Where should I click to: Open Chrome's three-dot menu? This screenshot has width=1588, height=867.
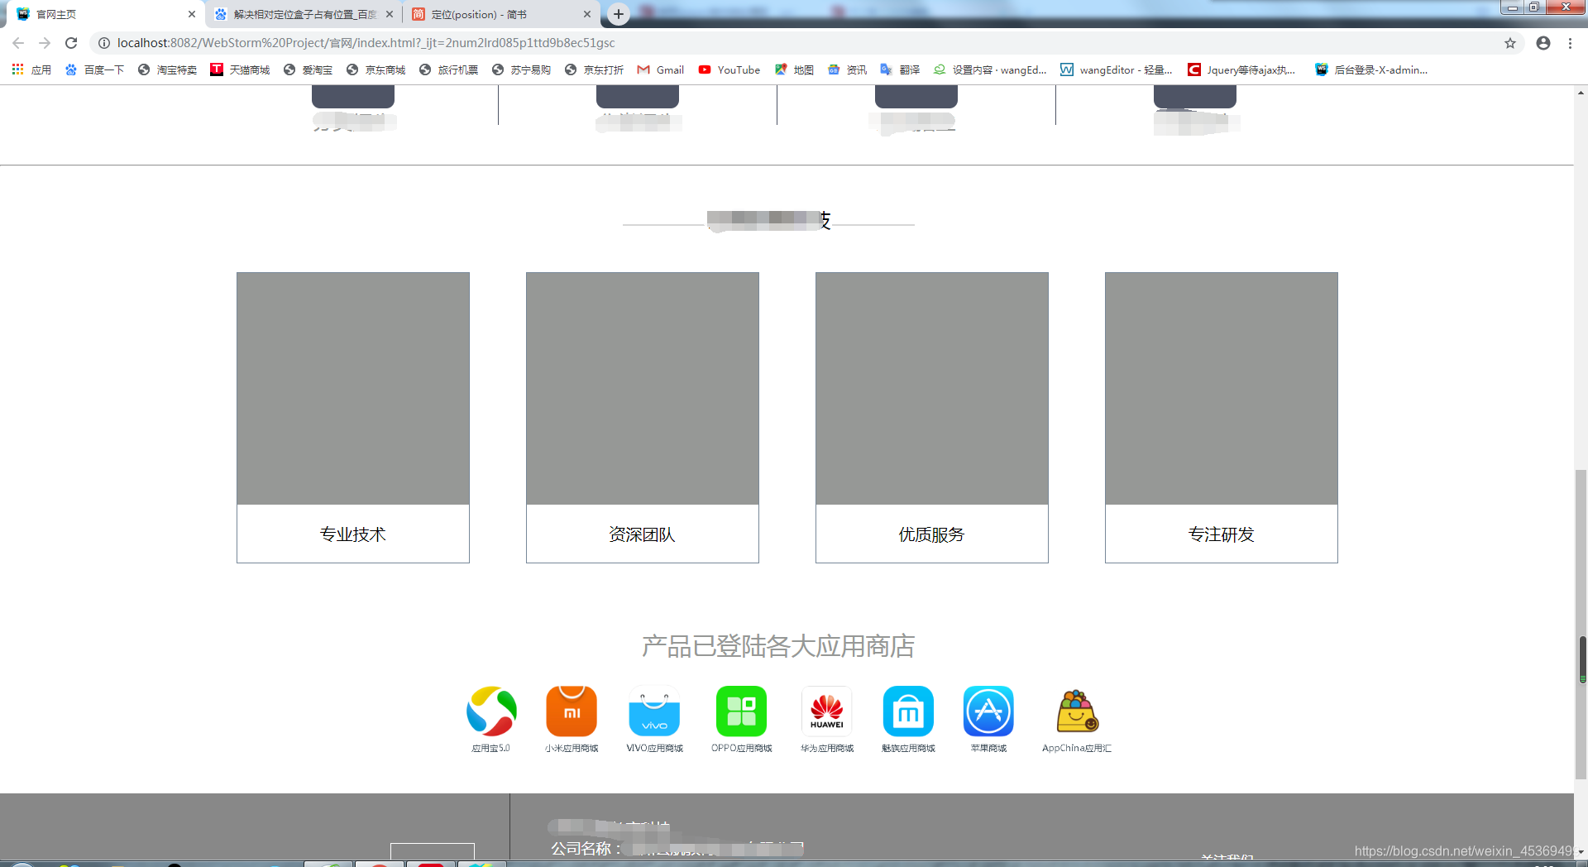coord(1570,43)
